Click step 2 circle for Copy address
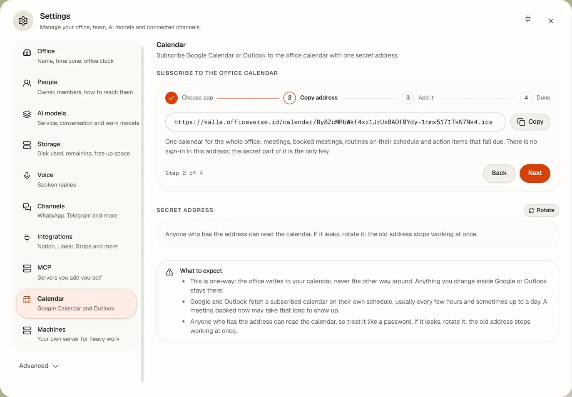 pos(290,98)
